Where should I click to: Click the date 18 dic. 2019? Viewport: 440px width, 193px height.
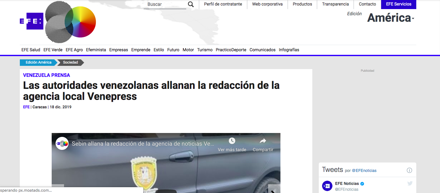[60, 107]
